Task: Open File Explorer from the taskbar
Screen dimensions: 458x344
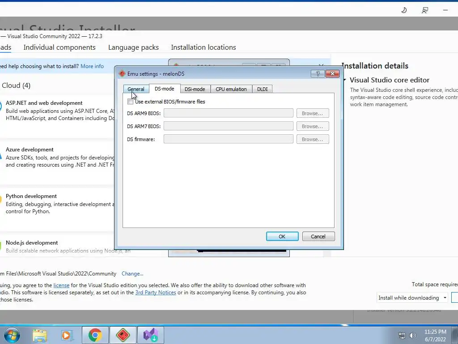Action: (40, 335)
